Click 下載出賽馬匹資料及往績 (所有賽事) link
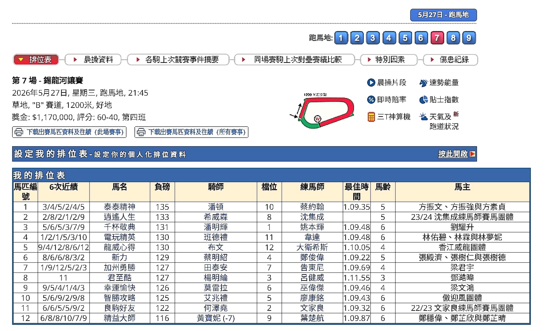Image resolution: width=548 pixels, height=331 pixels. pos(192,132)
